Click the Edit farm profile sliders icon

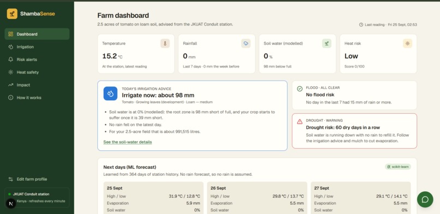click(11, 179)
